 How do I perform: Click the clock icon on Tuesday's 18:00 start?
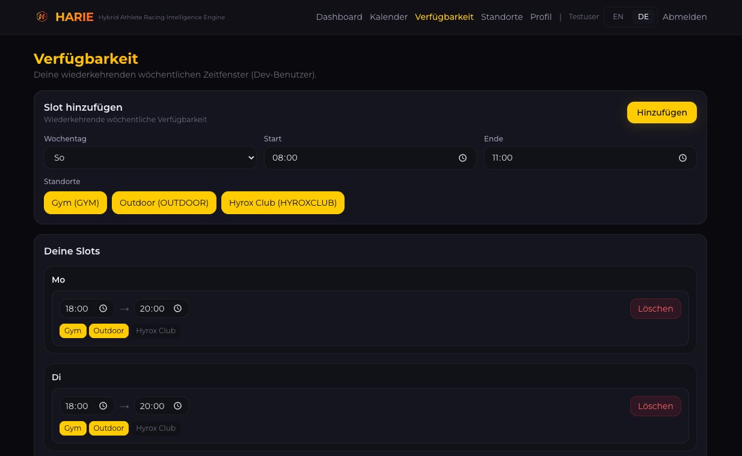point(103,405)
